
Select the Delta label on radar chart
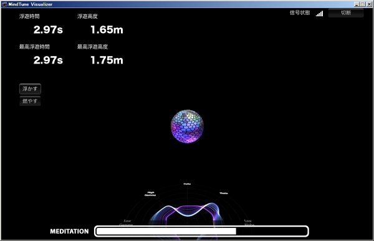pyautogui.click(x=187, y=184)
